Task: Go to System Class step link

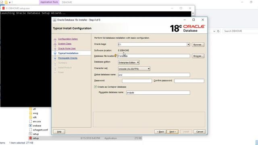Action: pos(64,44)
